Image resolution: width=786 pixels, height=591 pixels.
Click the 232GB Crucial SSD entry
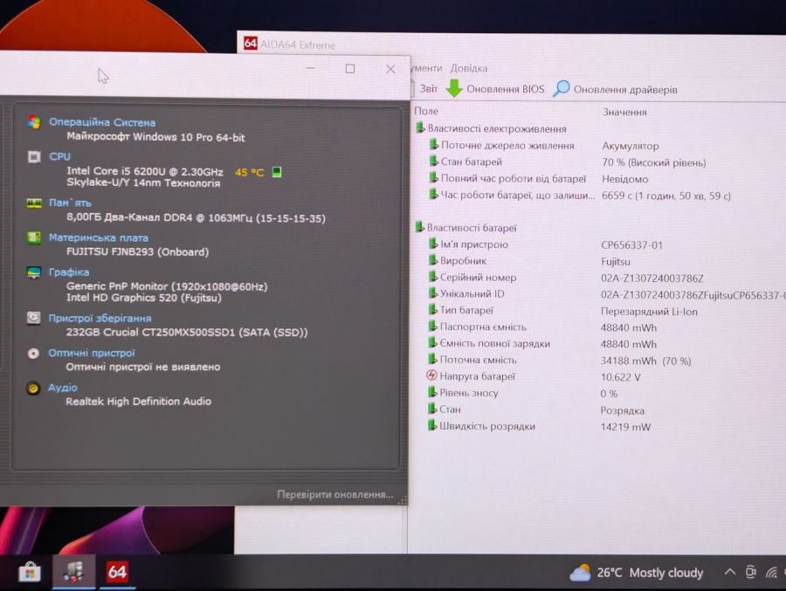tap(187, 332)
